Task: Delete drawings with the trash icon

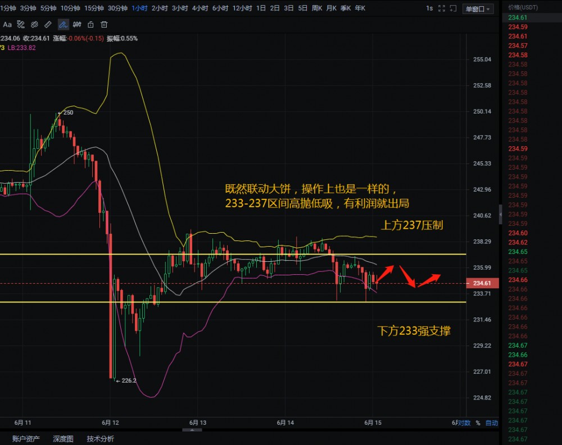Action: [105, 25]
